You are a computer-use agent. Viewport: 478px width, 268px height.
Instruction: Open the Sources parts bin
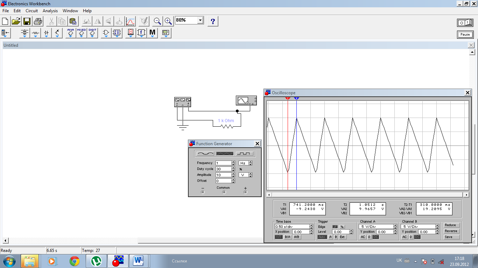point(24,33)
